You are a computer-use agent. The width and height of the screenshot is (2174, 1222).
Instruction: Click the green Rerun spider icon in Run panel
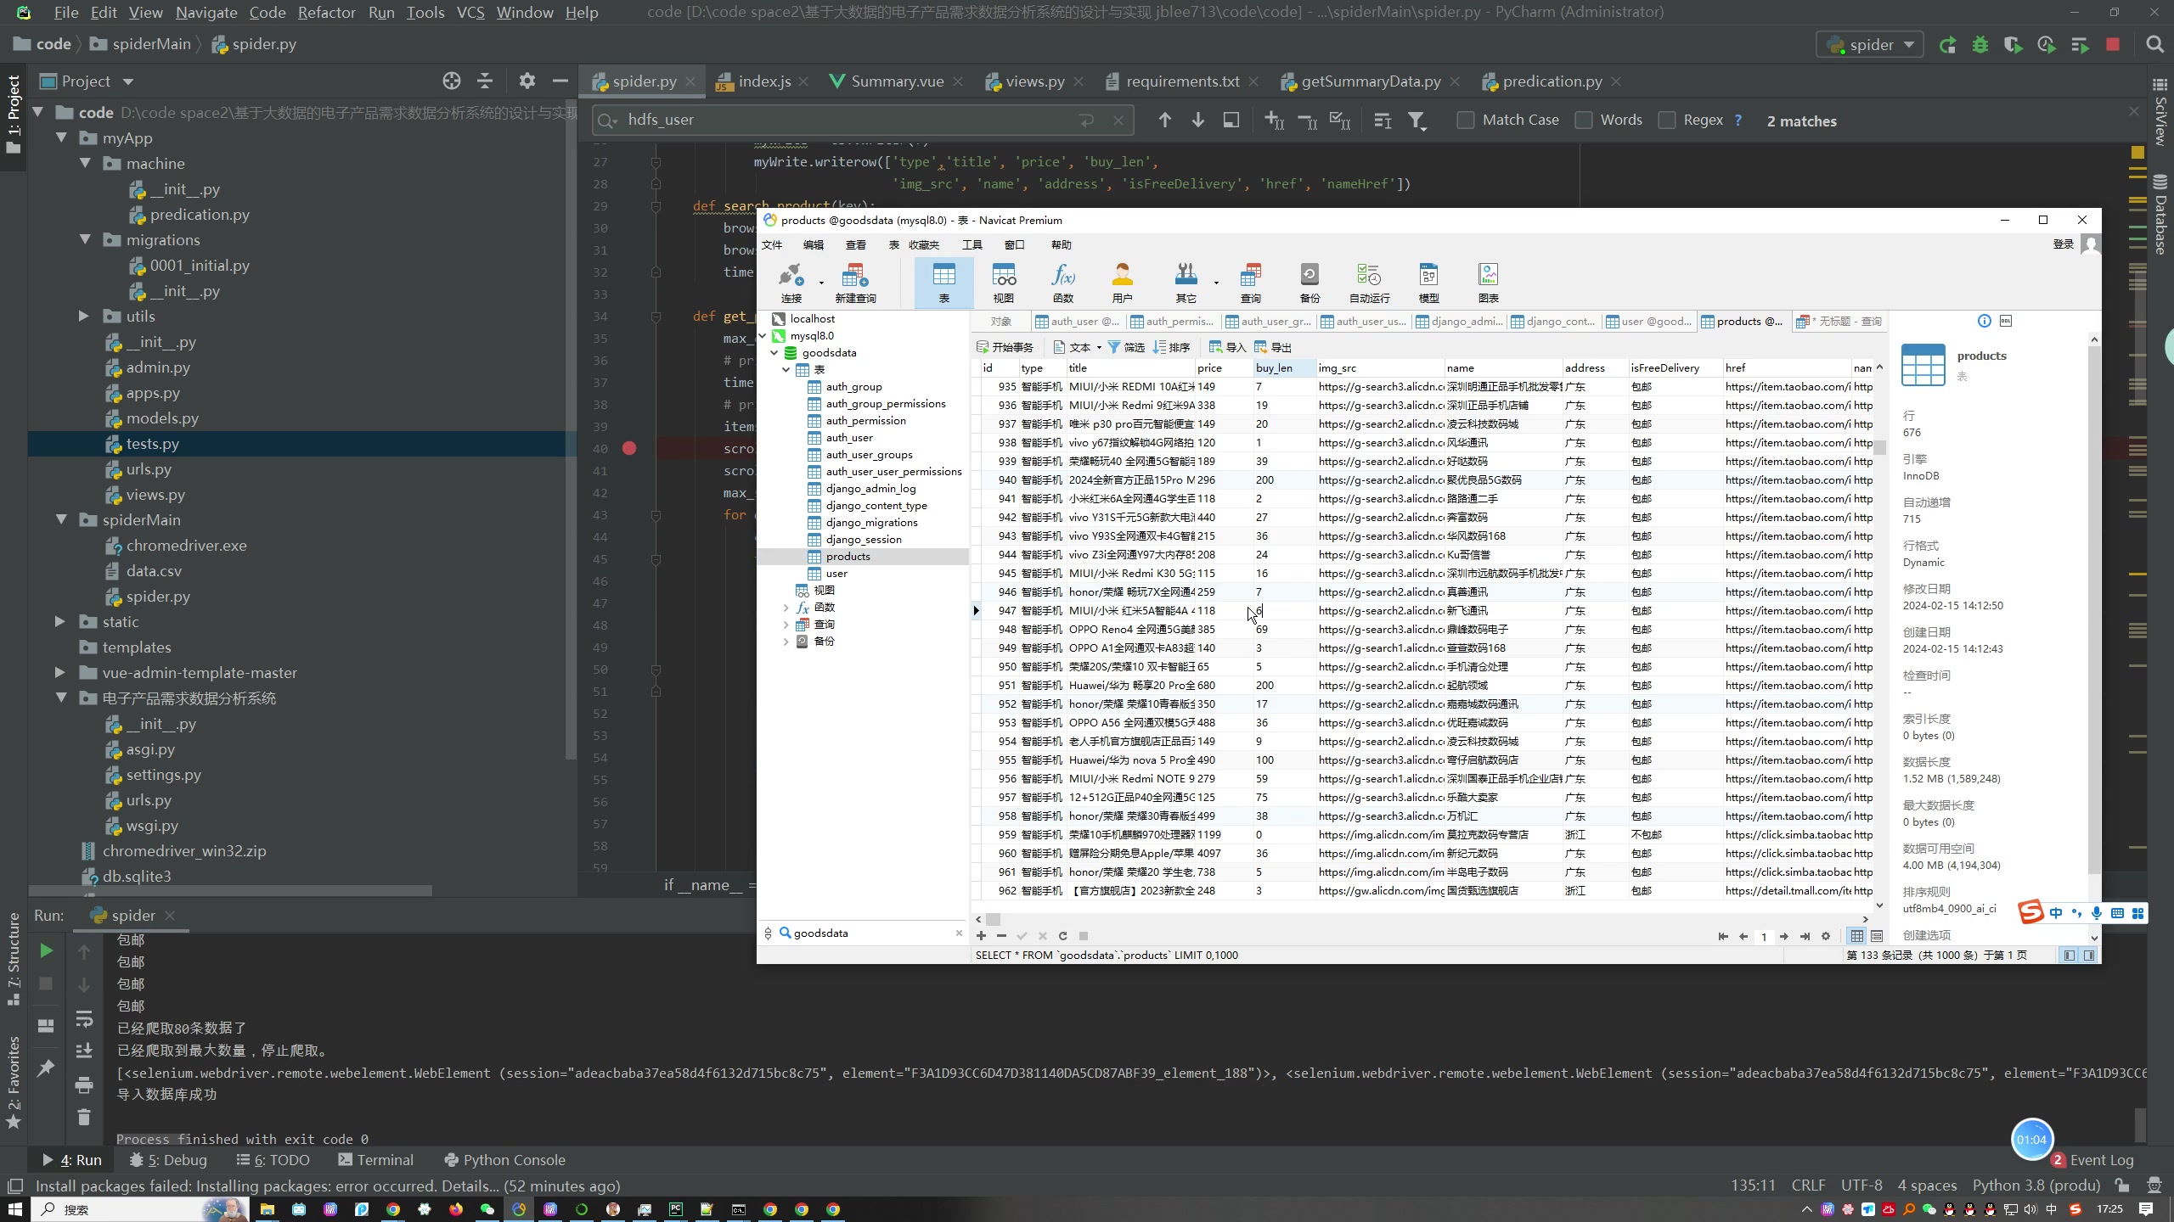pos(47,950)
